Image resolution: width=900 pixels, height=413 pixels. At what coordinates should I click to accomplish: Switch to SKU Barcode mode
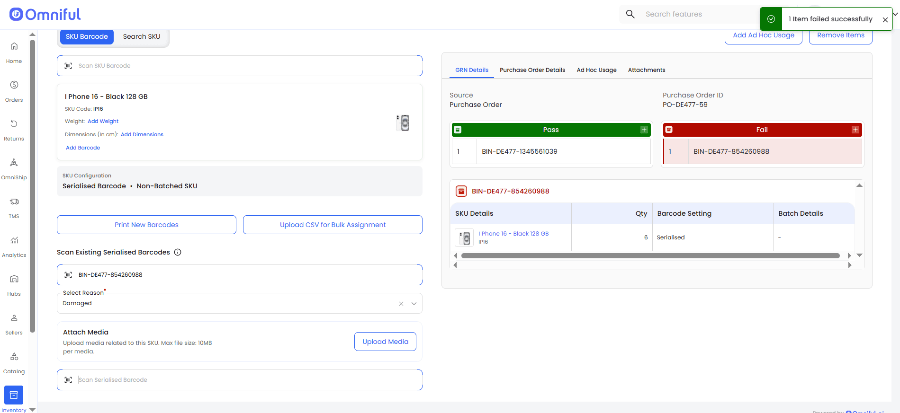(87, 36)
